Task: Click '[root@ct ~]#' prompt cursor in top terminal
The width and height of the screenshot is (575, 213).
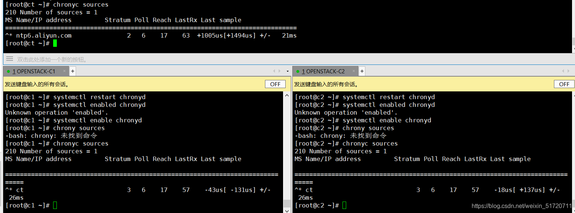Action: coord(55,43)
